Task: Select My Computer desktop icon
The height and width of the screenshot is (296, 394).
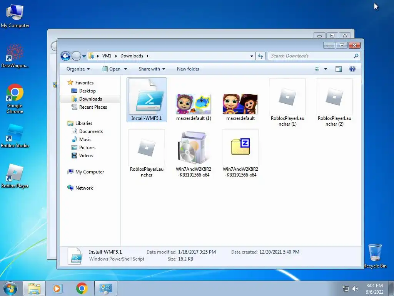Action: coord(15,16)
